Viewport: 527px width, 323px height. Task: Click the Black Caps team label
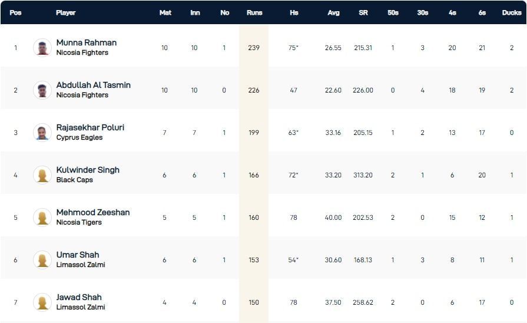point(75,180)
